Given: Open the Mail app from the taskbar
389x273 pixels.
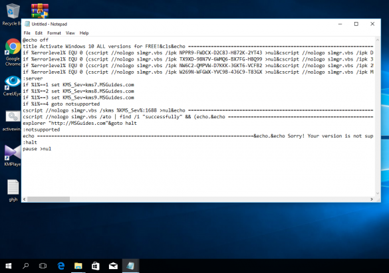Looking at the screenshot, I should pyautogui.click(x=113, y=266).
